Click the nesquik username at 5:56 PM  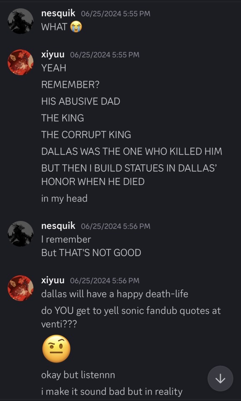58,226
